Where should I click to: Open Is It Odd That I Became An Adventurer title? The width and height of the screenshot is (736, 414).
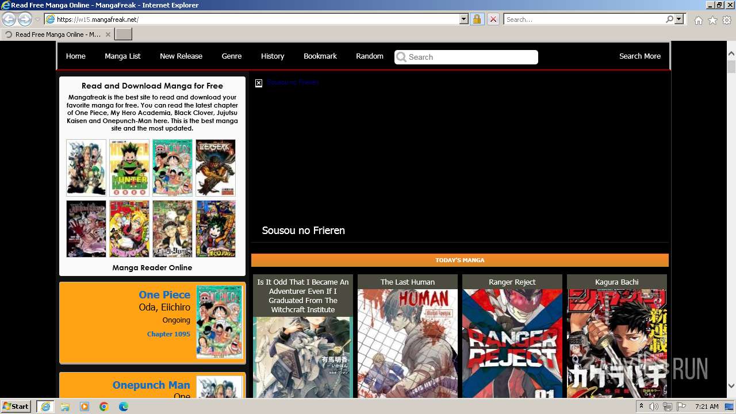303,296
